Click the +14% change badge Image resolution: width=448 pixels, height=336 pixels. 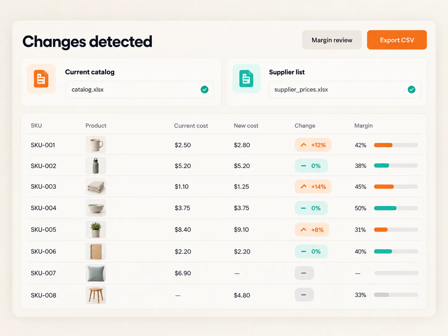[313, 187]
